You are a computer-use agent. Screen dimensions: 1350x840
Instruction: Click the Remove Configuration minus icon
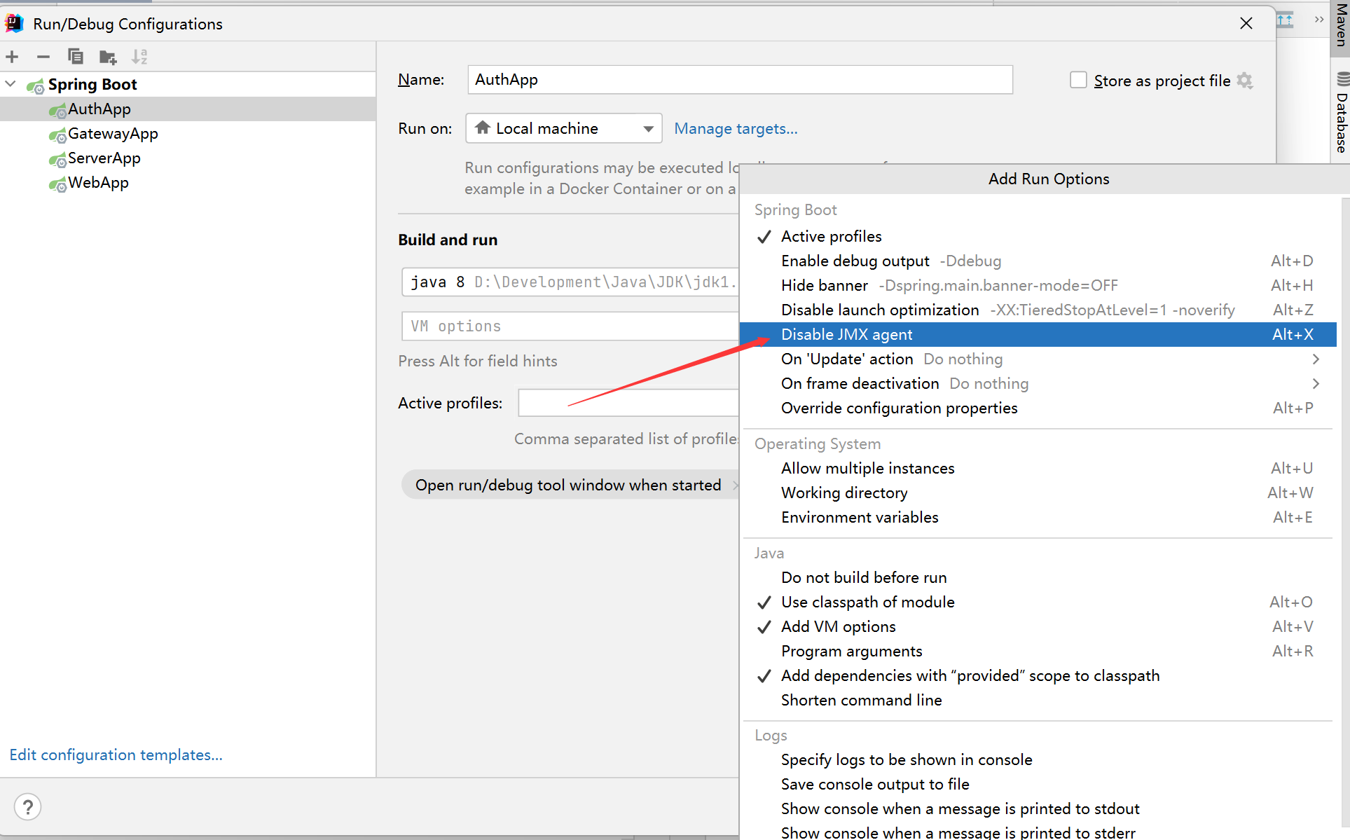tap(43, 57)
